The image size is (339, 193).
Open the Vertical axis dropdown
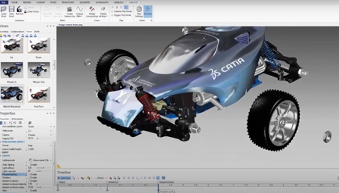pos(40,131)
